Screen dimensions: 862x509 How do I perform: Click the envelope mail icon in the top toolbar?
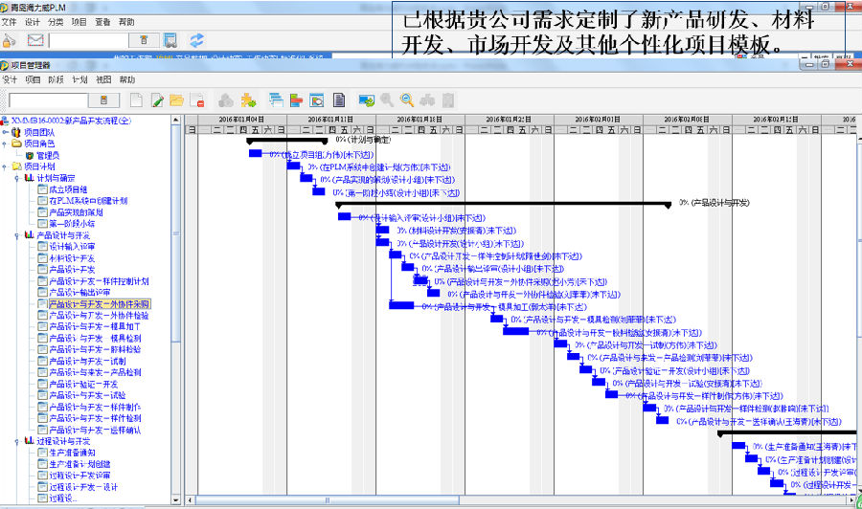click(x=35, y=40)
